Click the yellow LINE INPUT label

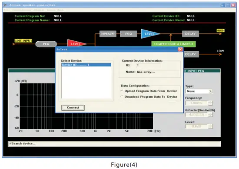pyautogui.click(x=23, y=41)
